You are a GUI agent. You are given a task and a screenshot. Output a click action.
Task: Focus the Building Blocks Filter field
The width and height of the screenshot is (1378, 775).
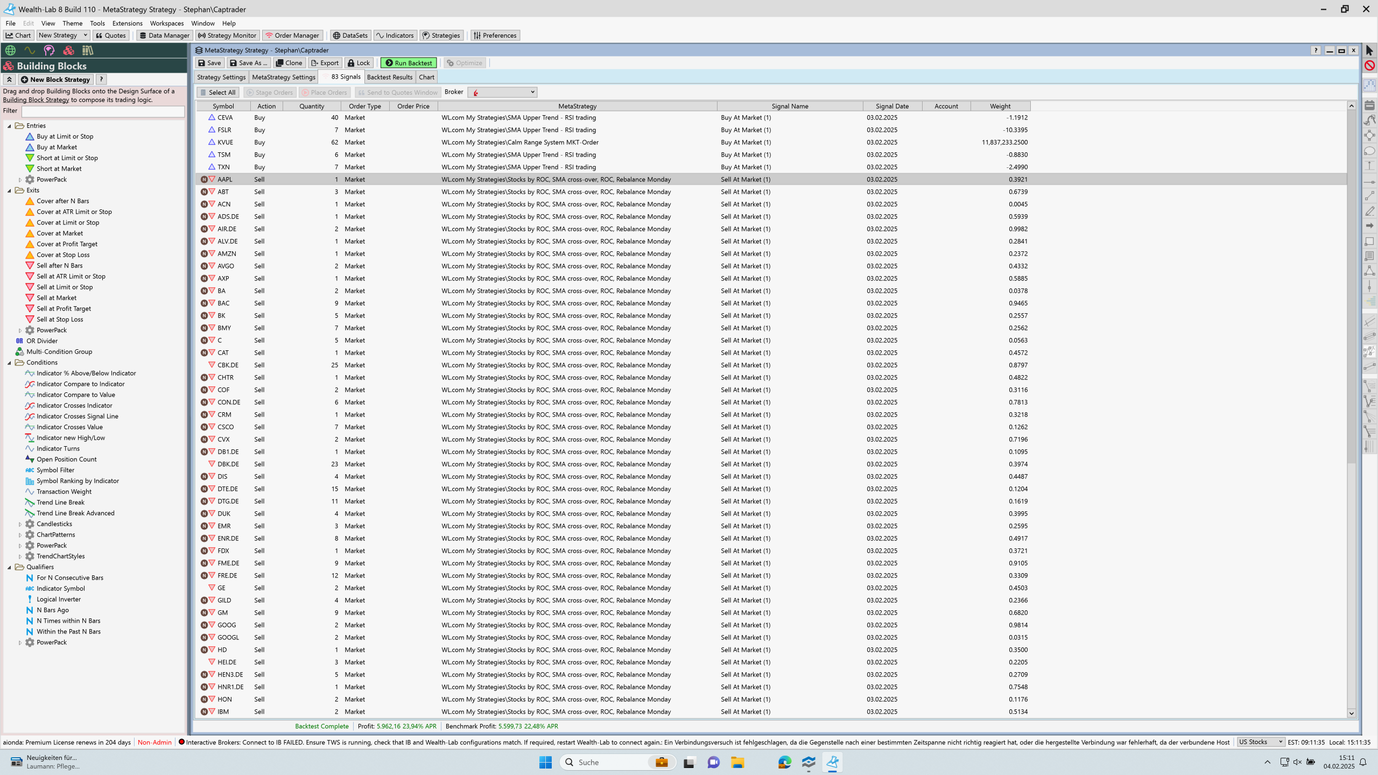click(103, 111)
